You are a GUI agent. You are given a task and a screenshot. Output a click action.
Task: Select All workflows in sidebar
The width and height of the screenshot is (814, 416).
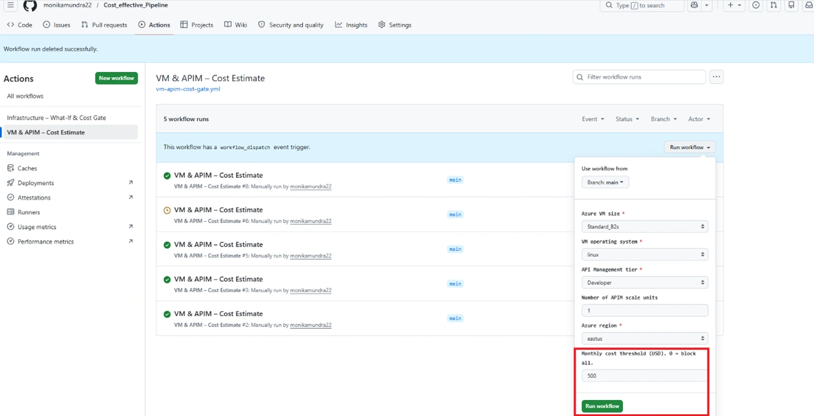[x=25, y=96]
